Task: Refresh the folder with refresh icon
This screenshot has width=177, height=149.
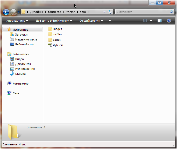Action: click(x=110, y=12)
